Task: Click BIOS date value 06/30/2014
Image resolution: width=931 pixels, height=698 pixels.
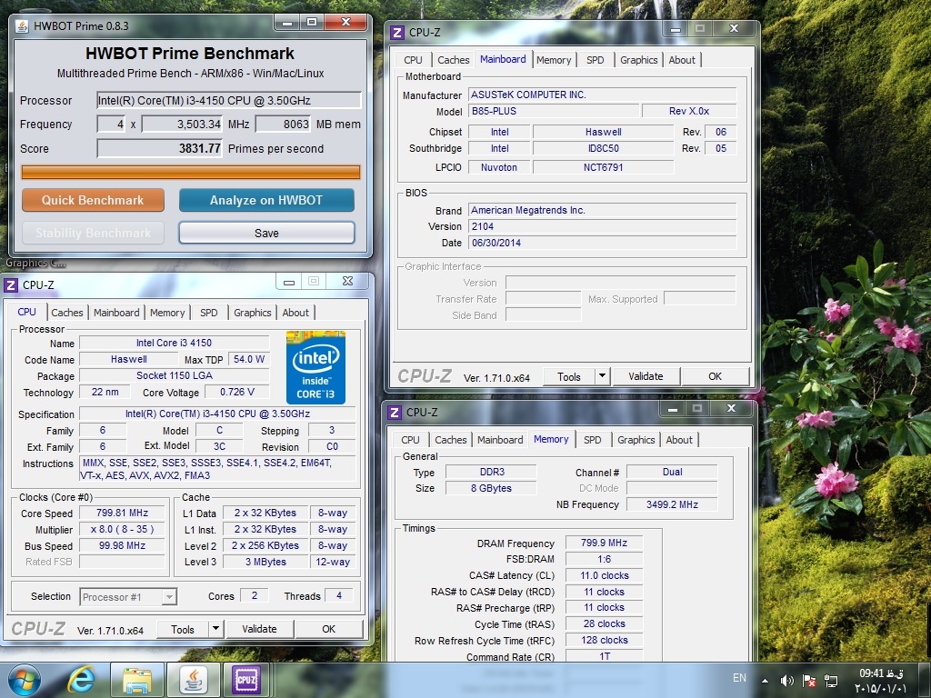Action: click(603, 243)
